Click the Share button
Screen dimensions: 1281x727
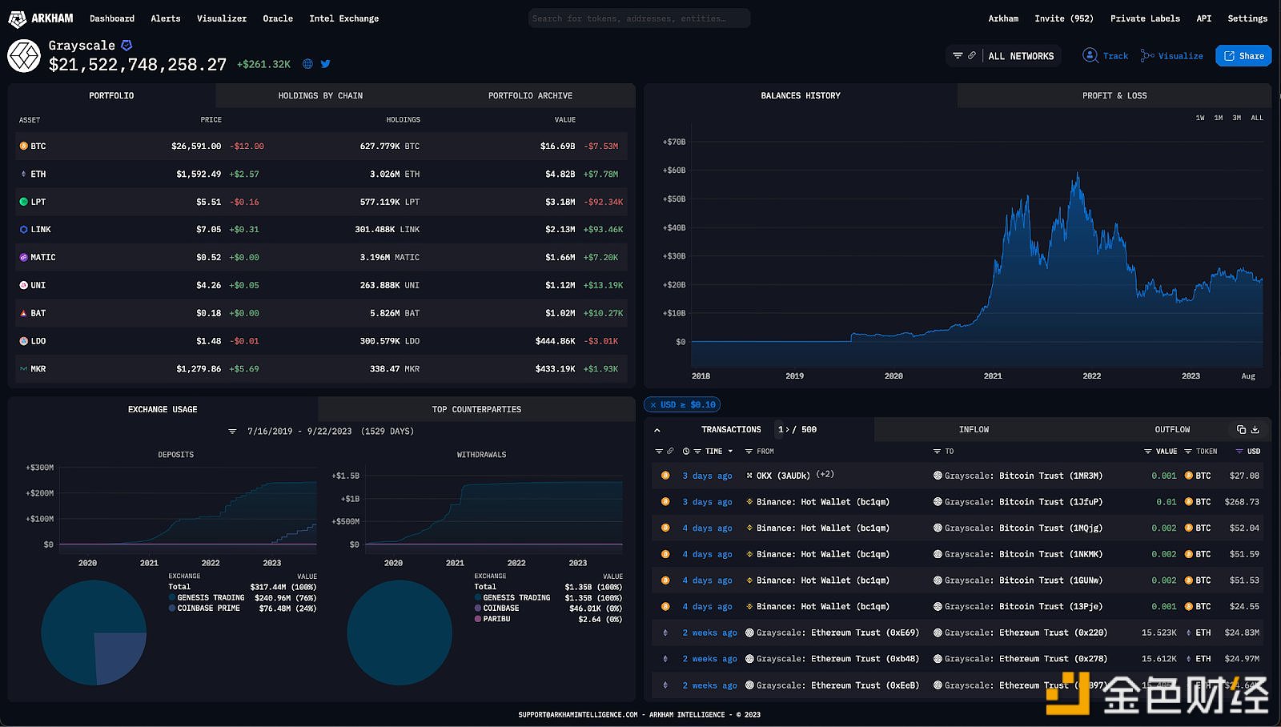[x=1243, y=56]
